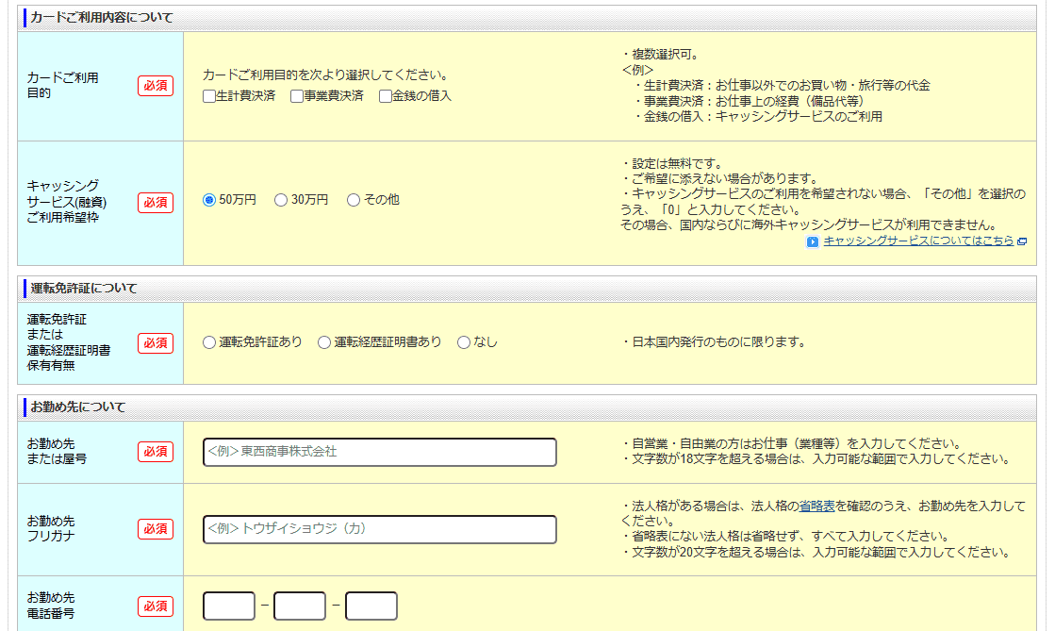
Task: Click the external window icon after the cashing link
Action: [x=1022, y=241]
